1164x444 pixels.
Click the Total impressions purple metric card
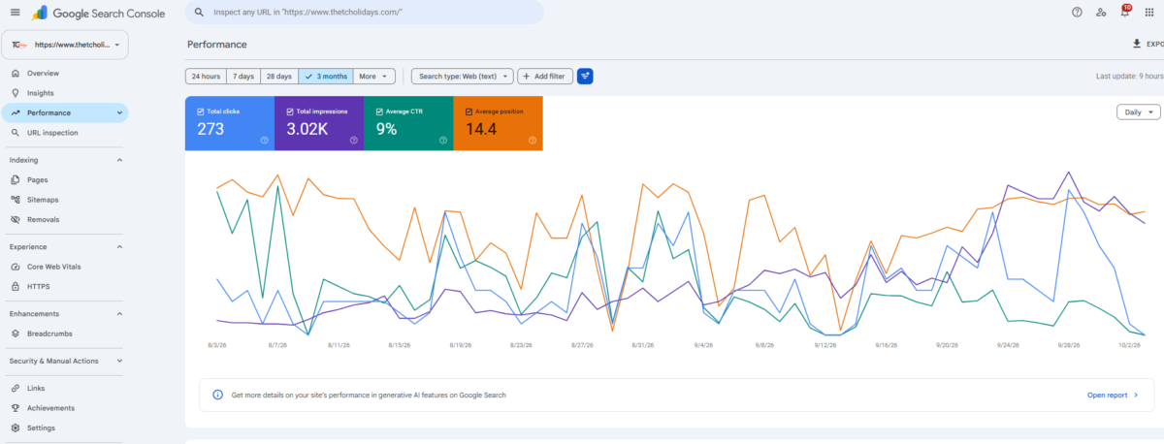tap(319, 123)
